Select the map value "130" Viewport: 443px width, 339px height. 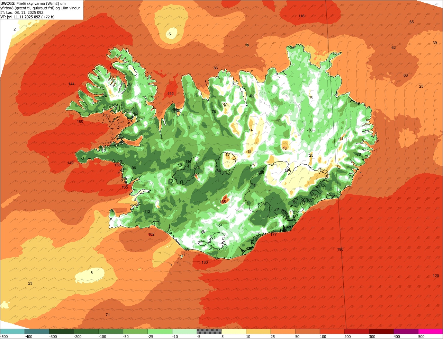click(x=205, y=262)
